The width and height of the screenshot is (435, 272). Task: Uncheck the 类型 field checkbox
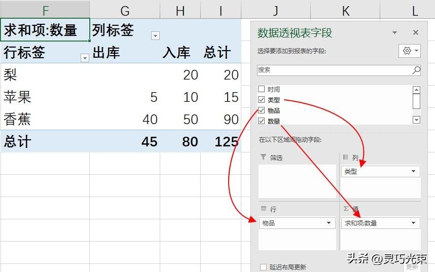[x=261, y=100]
